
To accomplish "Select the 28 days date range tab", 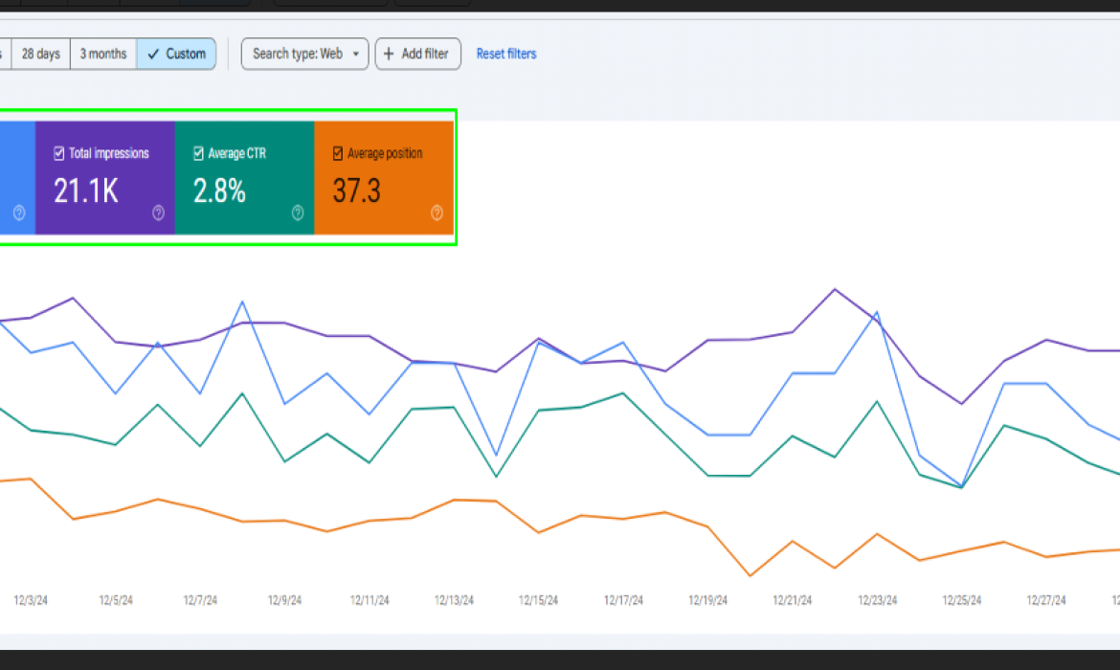I will pos(40,54).
